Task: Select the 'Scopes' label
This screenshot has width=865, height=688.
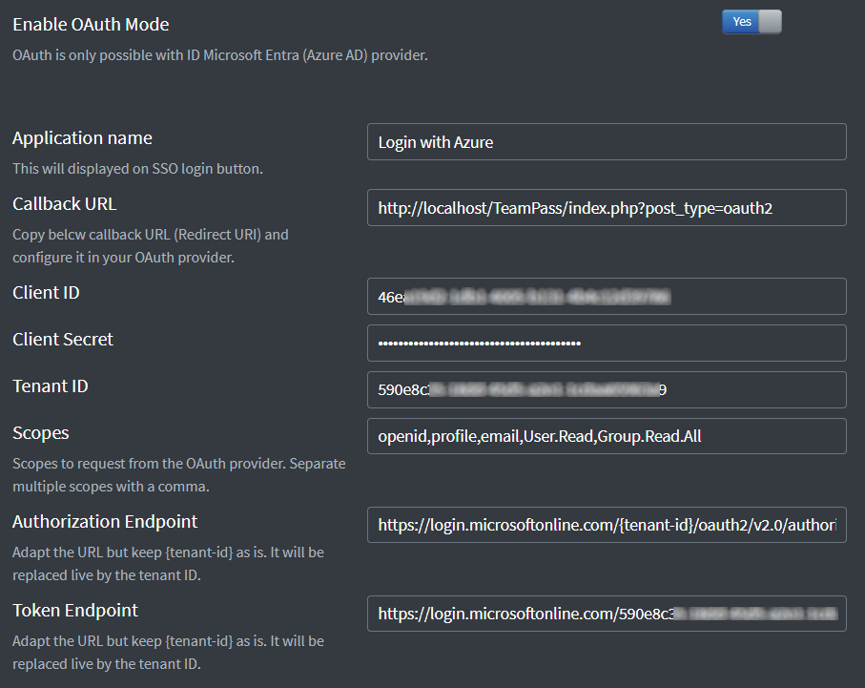Action: click(x=41, y=433)
